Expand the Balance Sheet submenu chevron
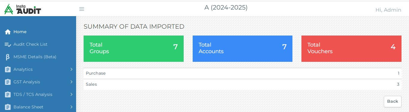The width and height of the screenshot is (409, 112). tap(72, 107)
